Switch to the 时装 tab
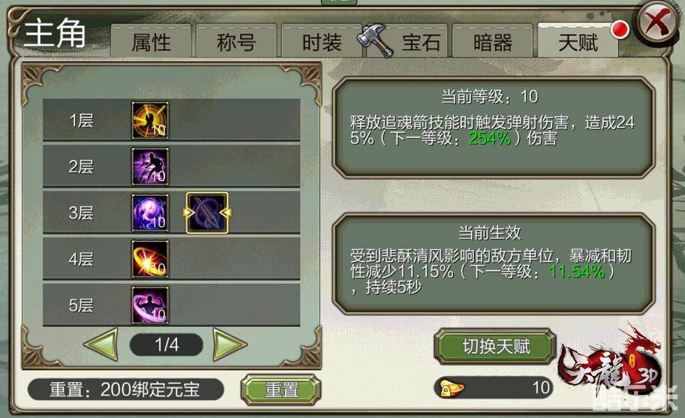Viewport: 685px width, 418px height. 322,41
